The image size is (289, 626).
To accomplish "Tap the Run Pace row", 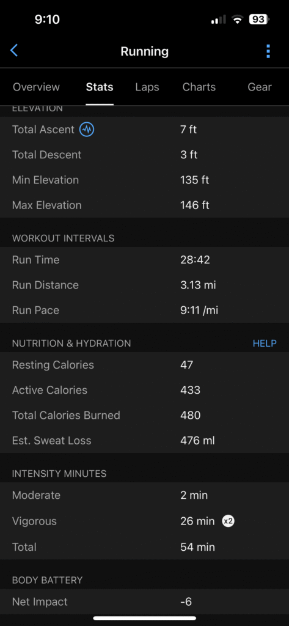I will tap(144, 310).
